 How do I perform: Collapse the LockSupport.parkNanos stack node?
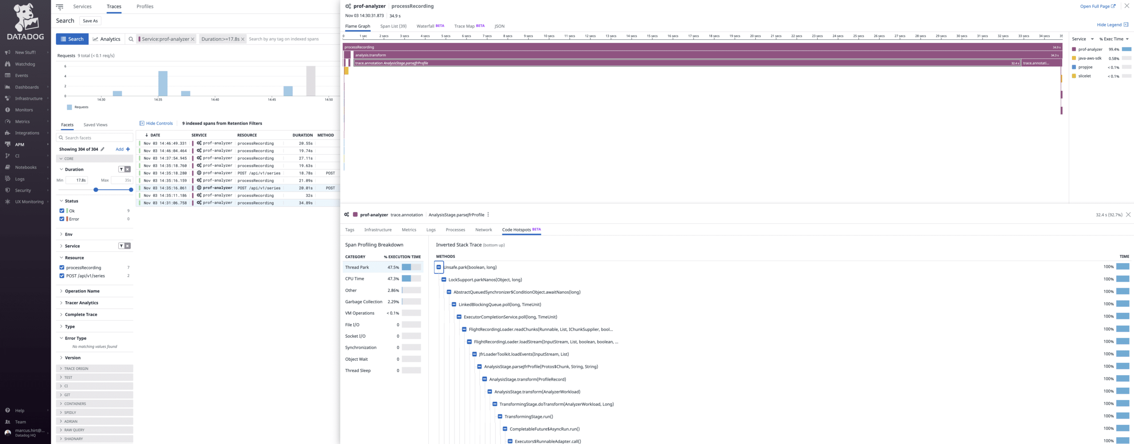tap(444, 280)
